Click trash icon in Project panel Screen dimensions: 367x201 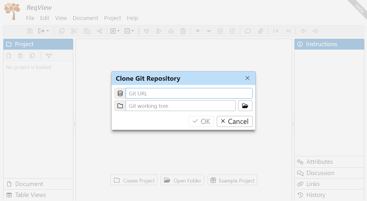[20, 56]
